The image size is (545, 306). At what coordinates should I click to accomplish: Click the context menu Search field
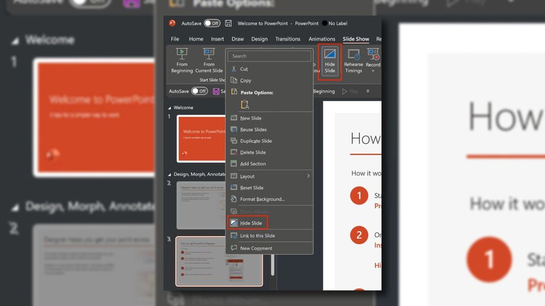pos(269,56)
